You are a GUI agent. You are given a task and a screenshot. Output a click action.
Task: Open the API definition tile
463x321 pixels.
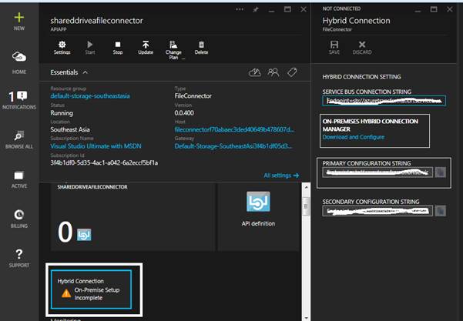[258, 217]
